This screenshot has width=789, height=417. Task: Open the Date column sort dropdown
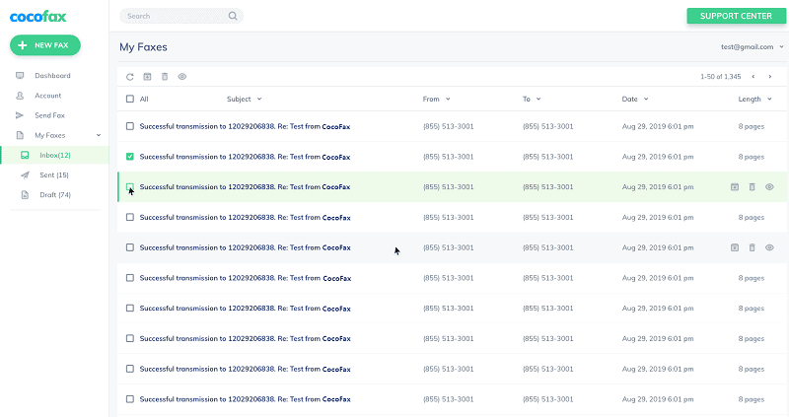click(646, 100)
